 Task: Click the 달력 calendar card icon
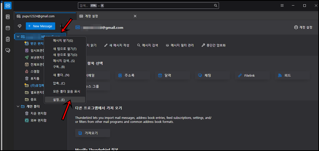tap(160, 75)
